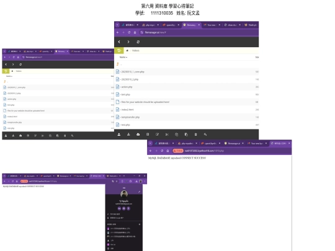Click Cut icon in smaller file manager toolbar
This screenshot has height=251, width=335.
pos(43,136)
